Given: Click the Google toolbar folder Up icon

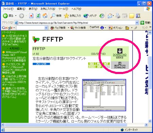Looking at the screenshot, I should [x=127, y=28].
